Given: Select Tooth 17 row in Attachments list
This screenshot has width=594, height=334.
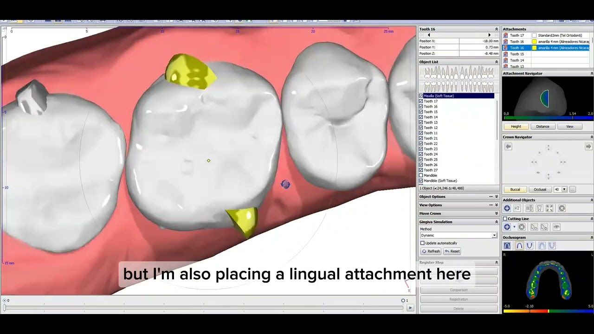Looking at the screenshot, I should [517, 35].
